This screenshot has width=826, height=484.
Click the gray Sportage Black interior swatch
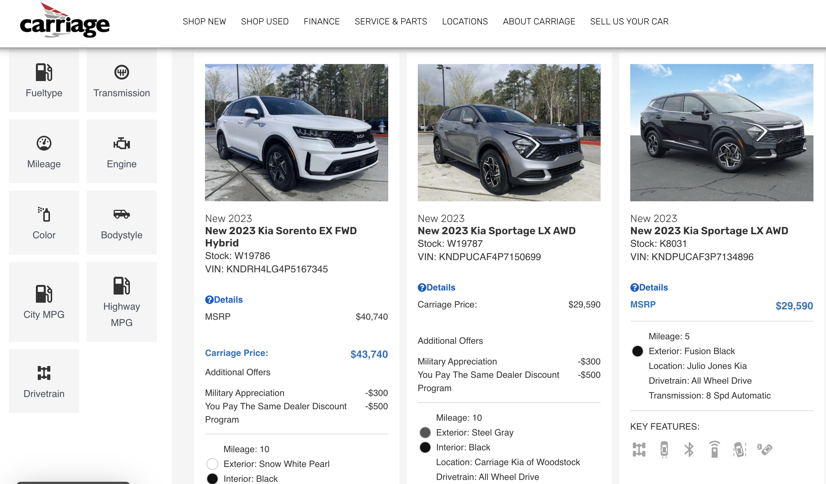(425, 447)
